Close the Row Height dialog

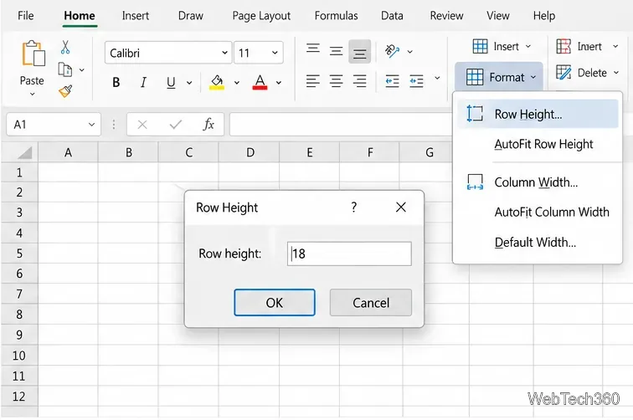point(401,207)
